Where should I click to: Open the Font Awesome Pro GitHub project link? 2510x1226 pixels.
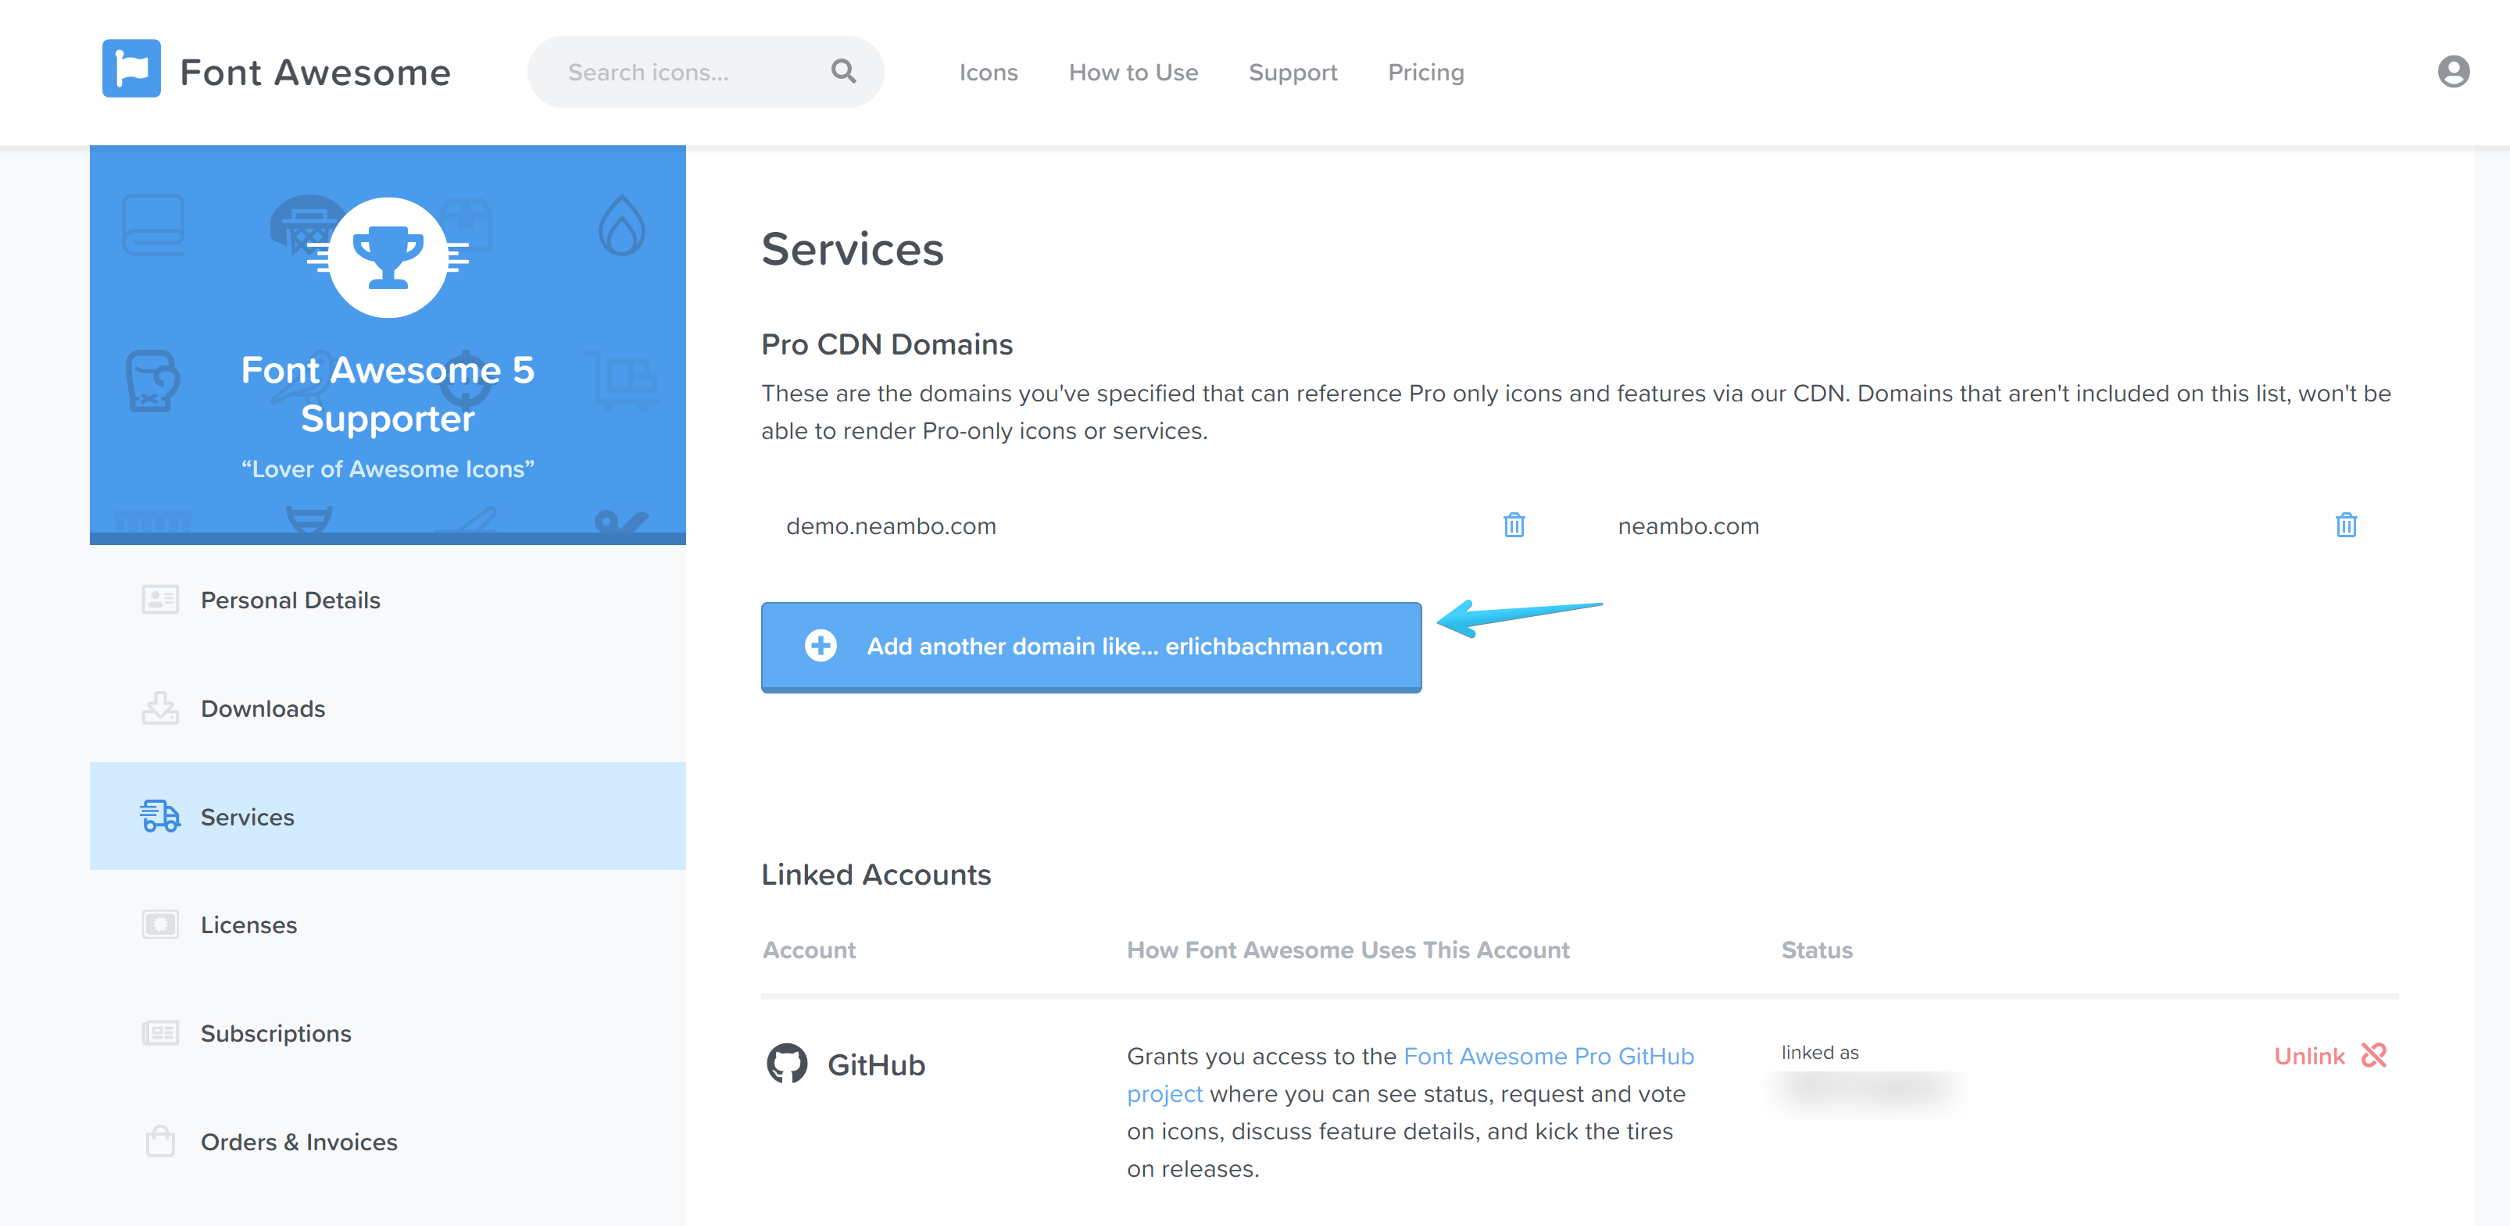pos(1548,1056)
